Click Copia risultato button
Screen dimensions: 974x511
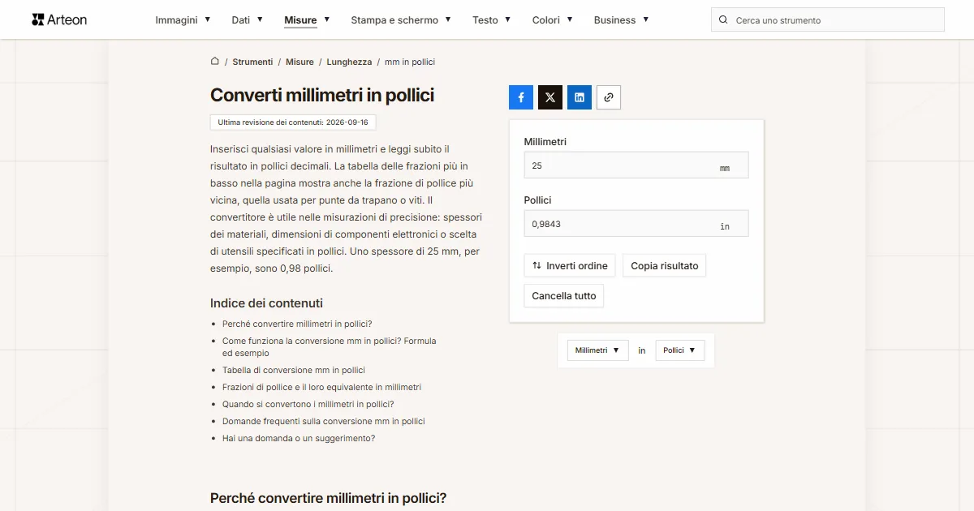point(664,266)
